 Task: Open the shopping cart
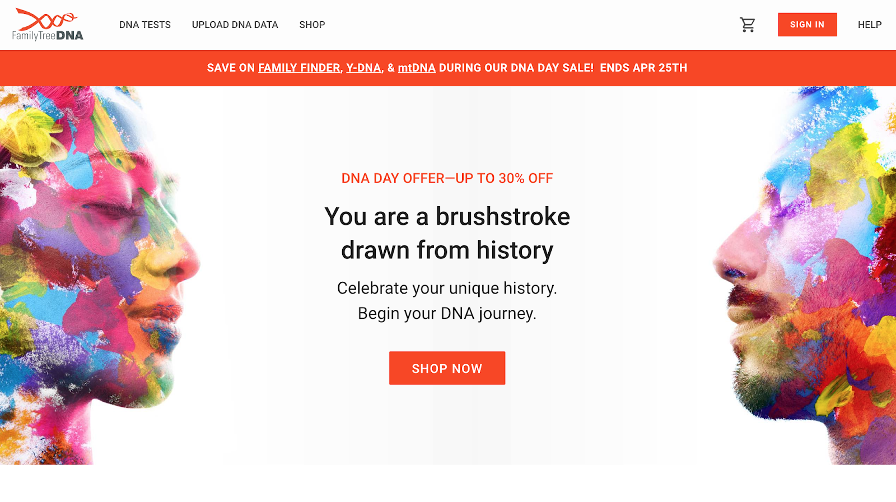[x=747, y=25]
